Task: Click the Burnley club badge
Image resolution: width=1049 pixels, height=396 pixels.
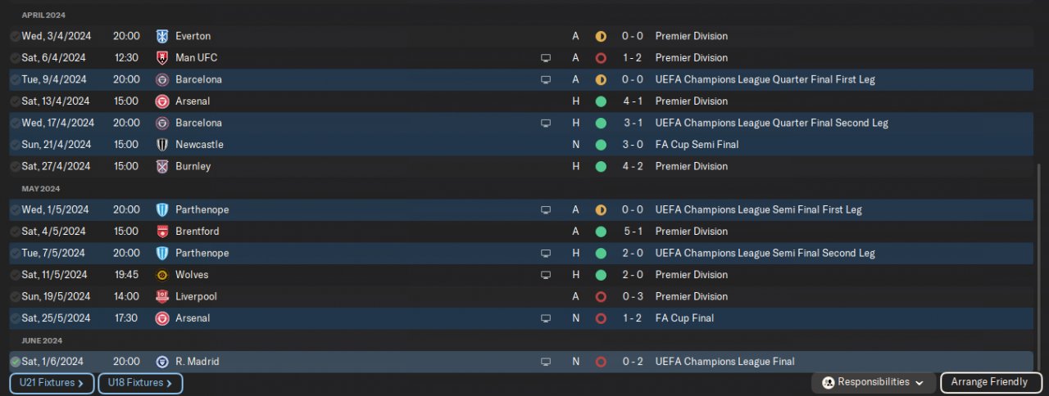Action: point(161,166)
